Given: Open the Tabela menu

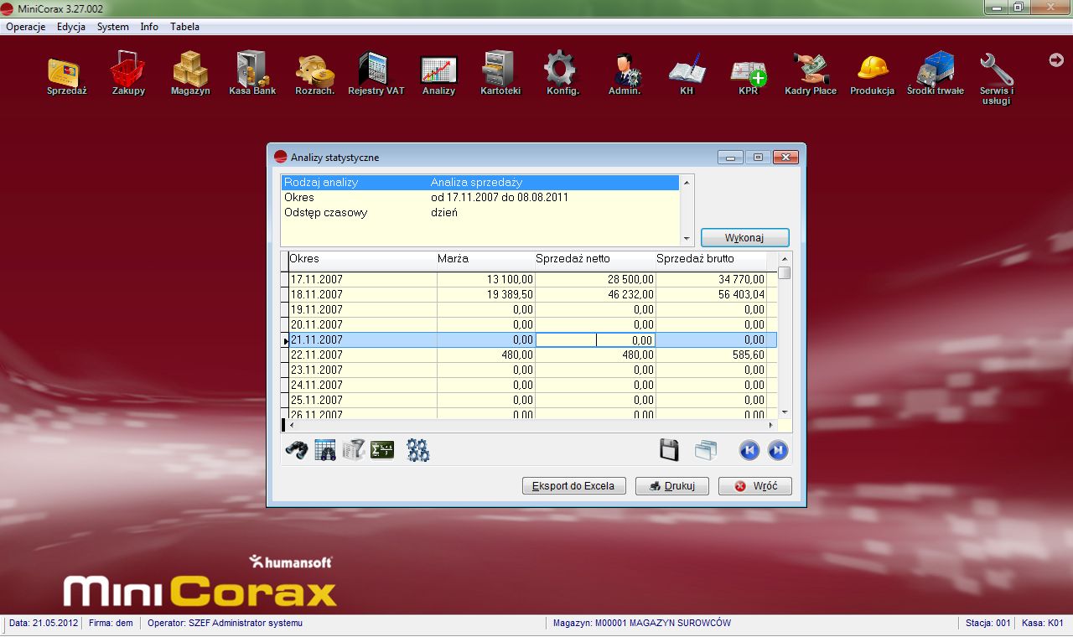Looking at the screenshot, I should pyautogui.click(x=184, y=27).
